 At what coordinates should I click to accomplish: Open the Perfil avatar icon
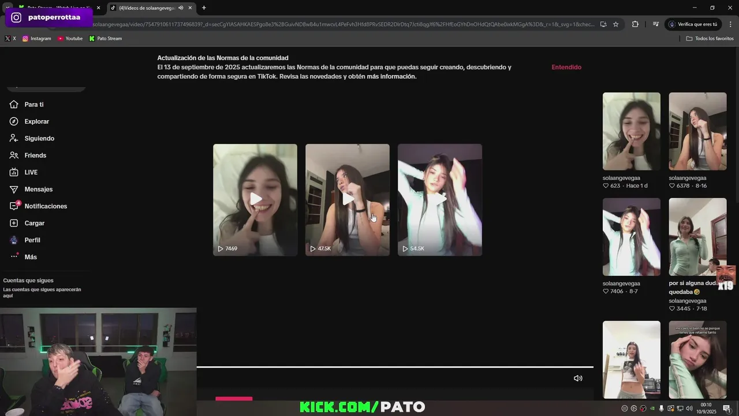14,240
